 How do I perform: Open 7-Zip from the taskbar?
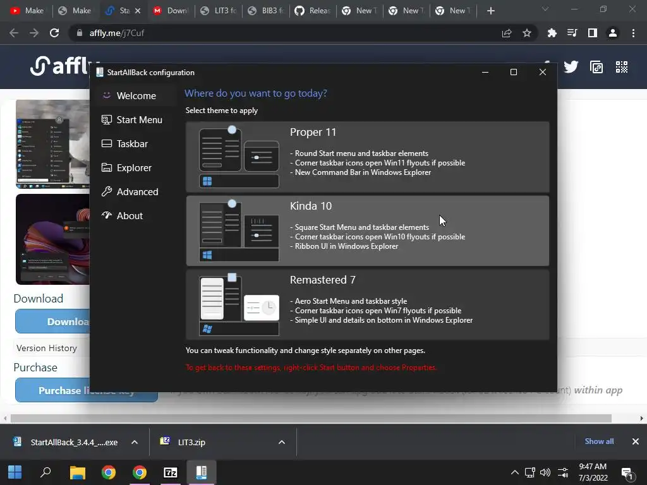pyautogui.click(x=171, y=472)
